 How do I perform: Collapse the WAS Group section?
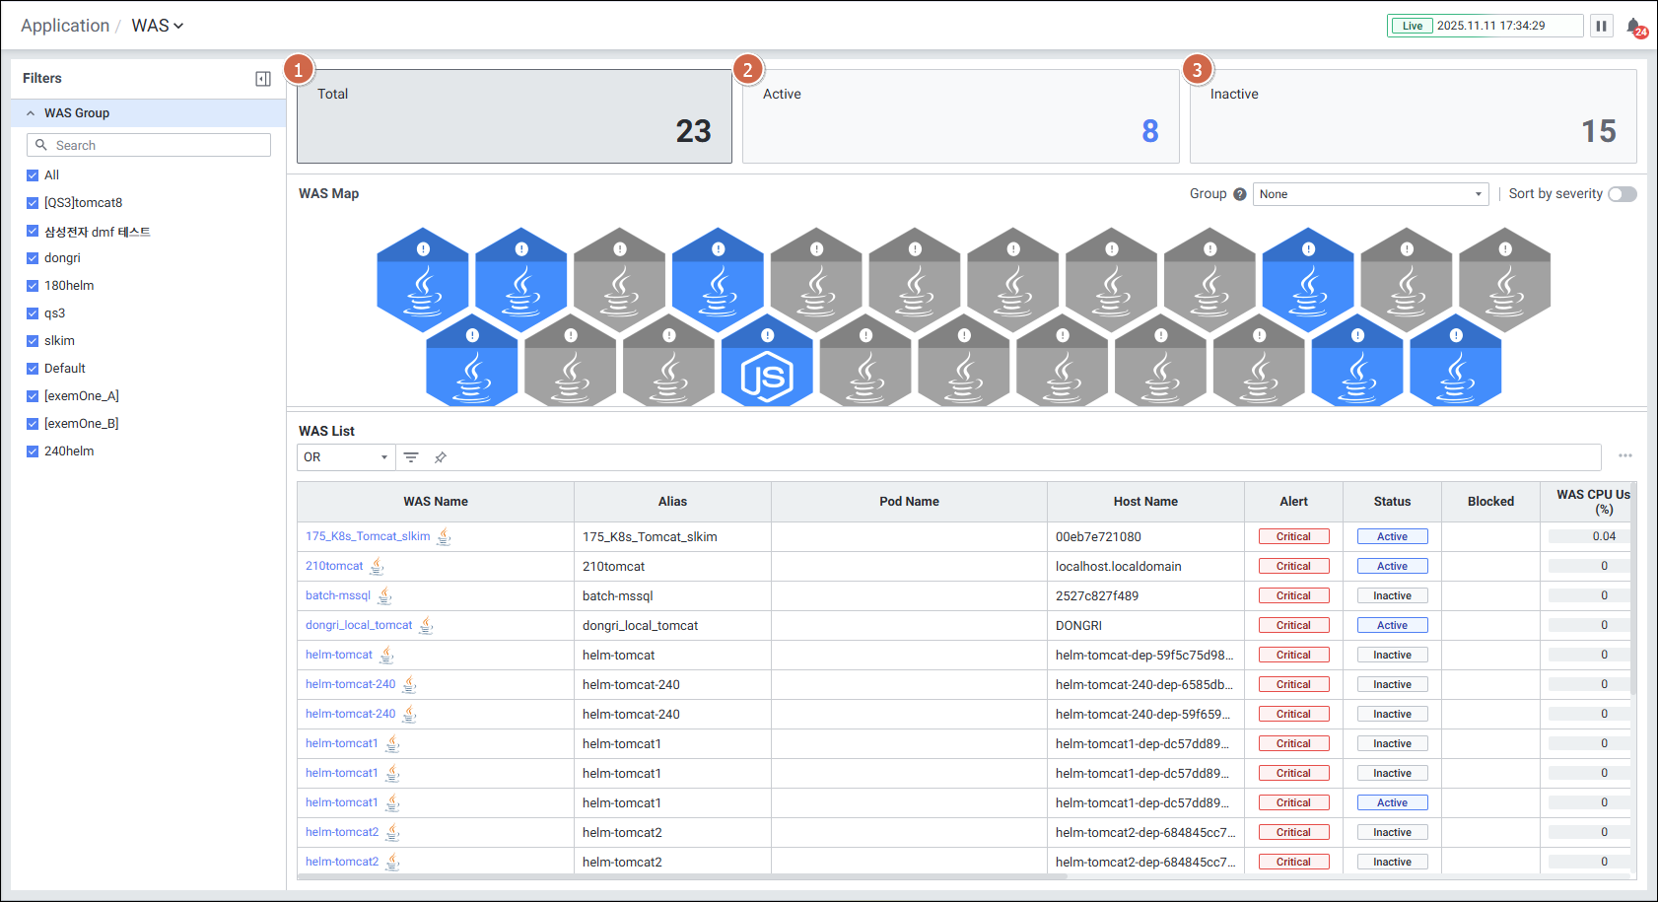(31, 113)
